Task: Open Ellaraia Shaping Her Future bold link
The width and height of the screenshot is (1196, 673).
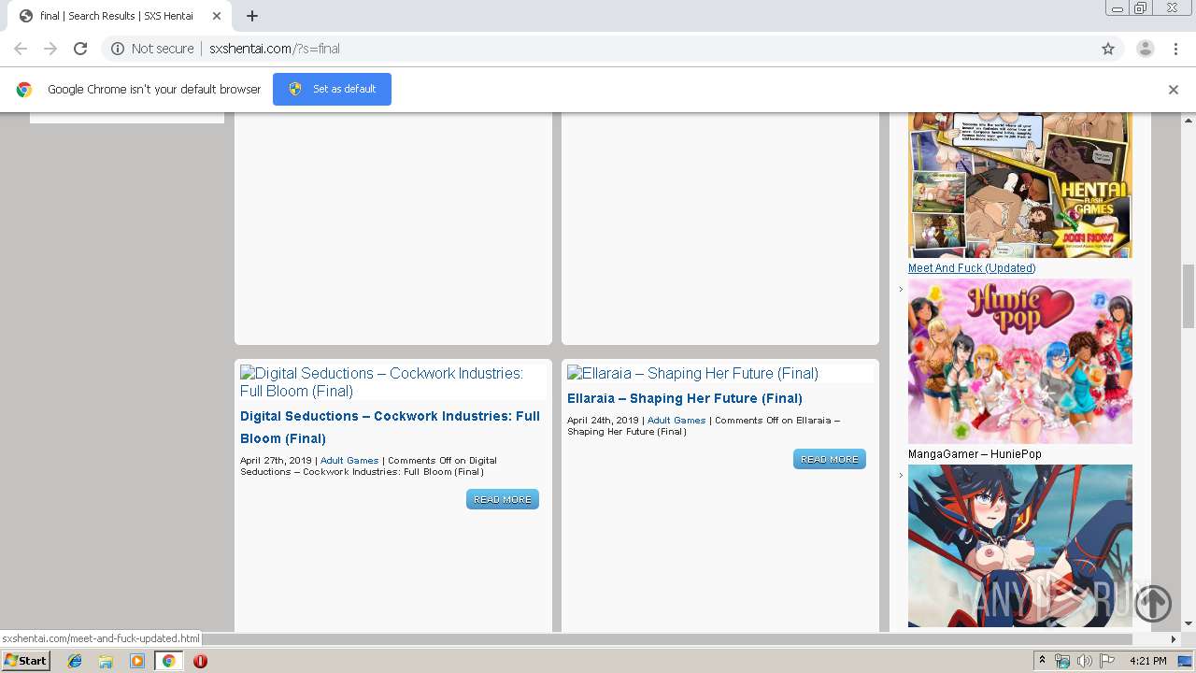Action: click(x=685, y=398)
